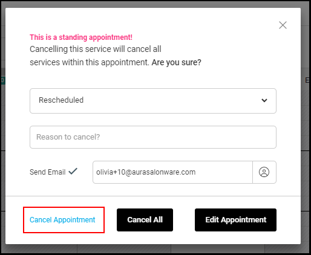The image size is (311, 255).
Task: Toggle the Send Email checkmark
Action: [73, 171]
